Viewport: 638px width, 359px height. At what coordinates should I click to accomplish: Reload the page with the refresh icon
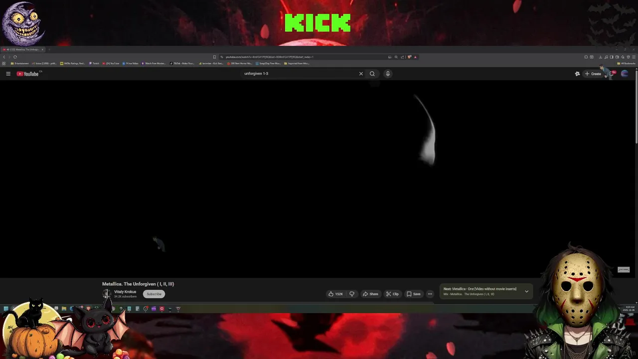(x=15, y=57)
